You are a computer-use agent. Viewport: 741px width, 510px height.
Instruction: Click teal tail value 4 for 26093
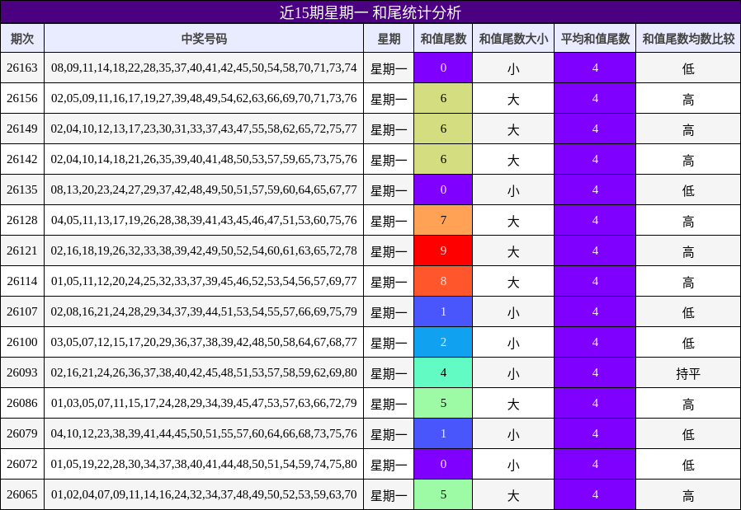click(x=443, y=372)
